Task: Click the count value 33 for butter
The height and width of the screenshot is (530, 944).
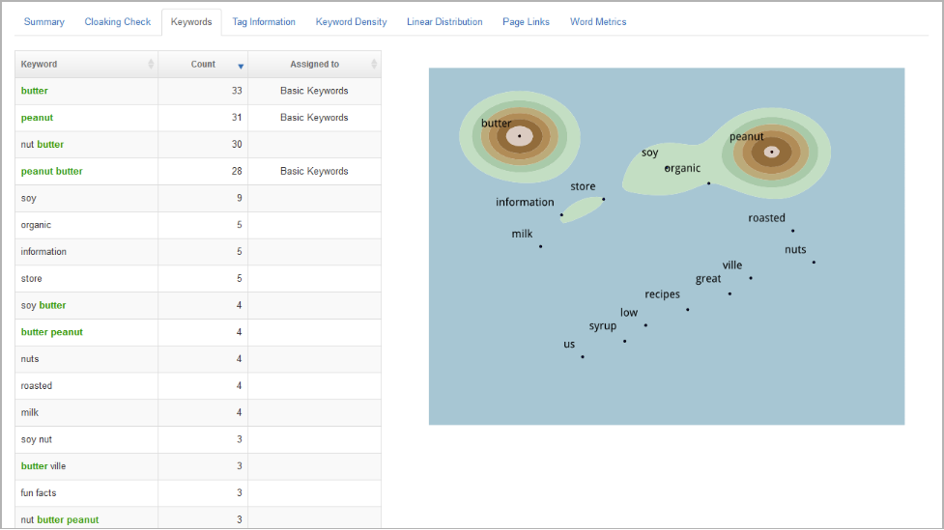Action: click(237, 91)
